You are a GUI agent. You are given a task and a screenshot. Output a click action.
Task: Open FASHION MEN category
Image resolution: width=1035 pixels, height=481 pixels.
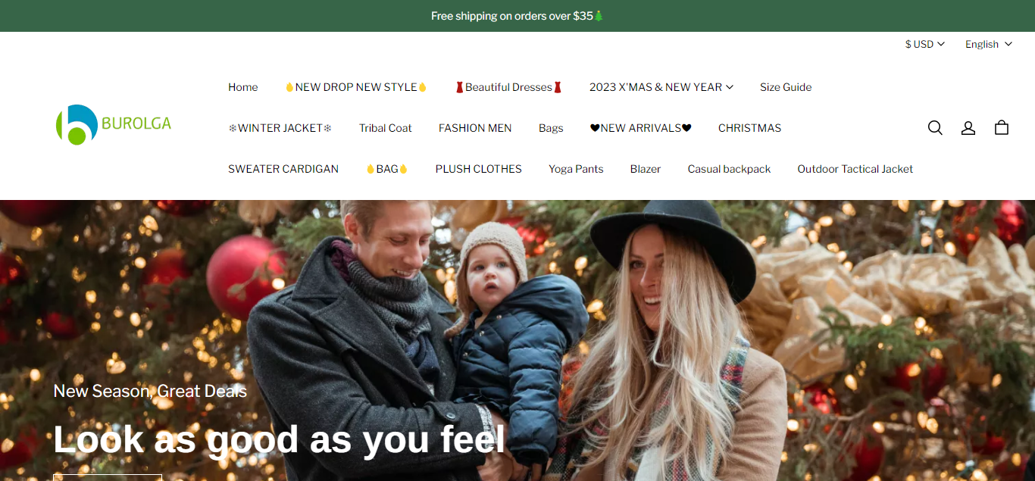click(x=475, y=128)
